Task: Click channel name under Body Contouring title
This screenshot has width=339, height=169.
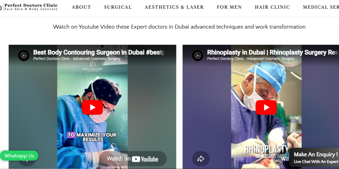Action: point(77,59)
